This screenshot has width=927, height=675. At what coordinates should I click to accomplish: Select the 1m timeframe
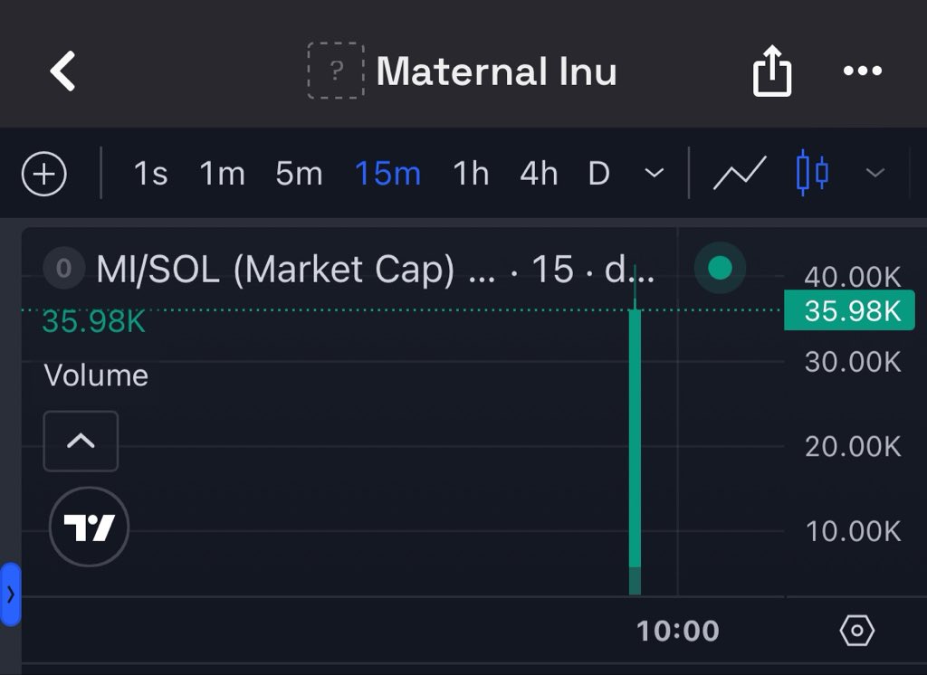223,174
